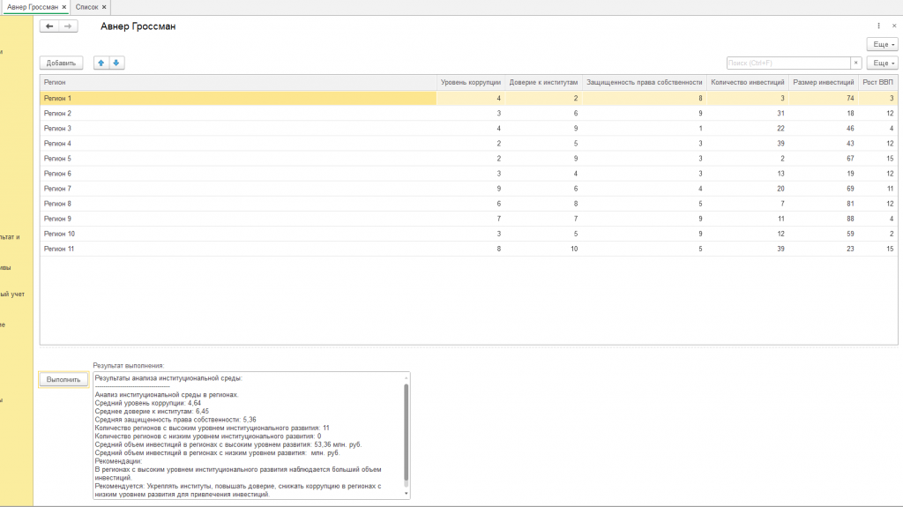This screenshot has width=903, height=507.
Task: Open the three-dot menu at top right
Action: point(879,26)
